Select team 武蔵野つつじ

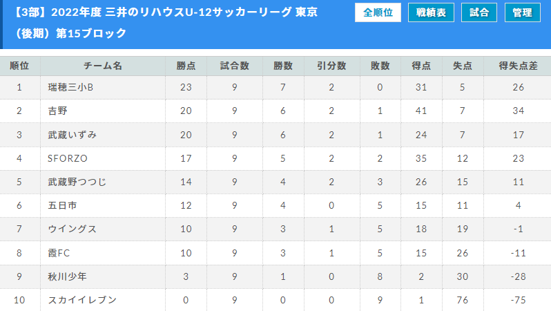[77, 182]
